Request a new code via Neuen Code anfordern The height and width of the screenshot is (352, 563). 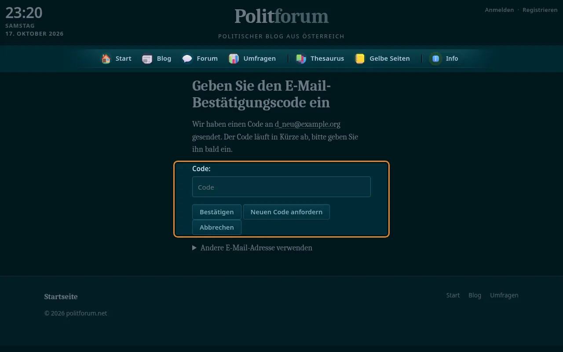tap(286, 212)
